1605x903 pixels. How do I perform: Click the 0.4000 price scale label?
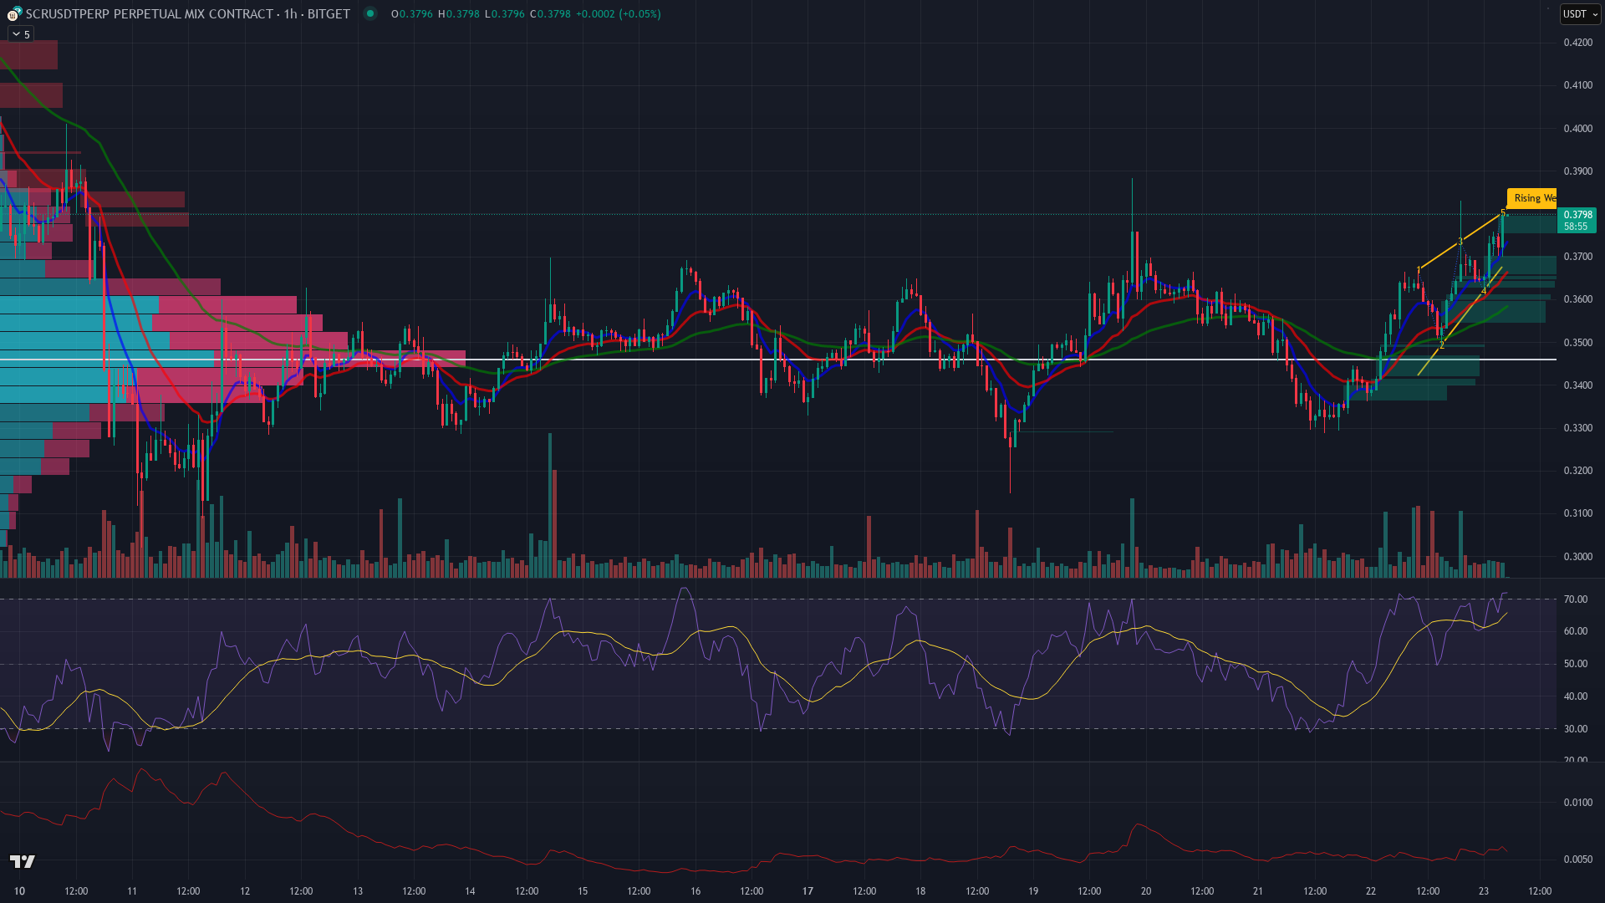click(1577, 128)
